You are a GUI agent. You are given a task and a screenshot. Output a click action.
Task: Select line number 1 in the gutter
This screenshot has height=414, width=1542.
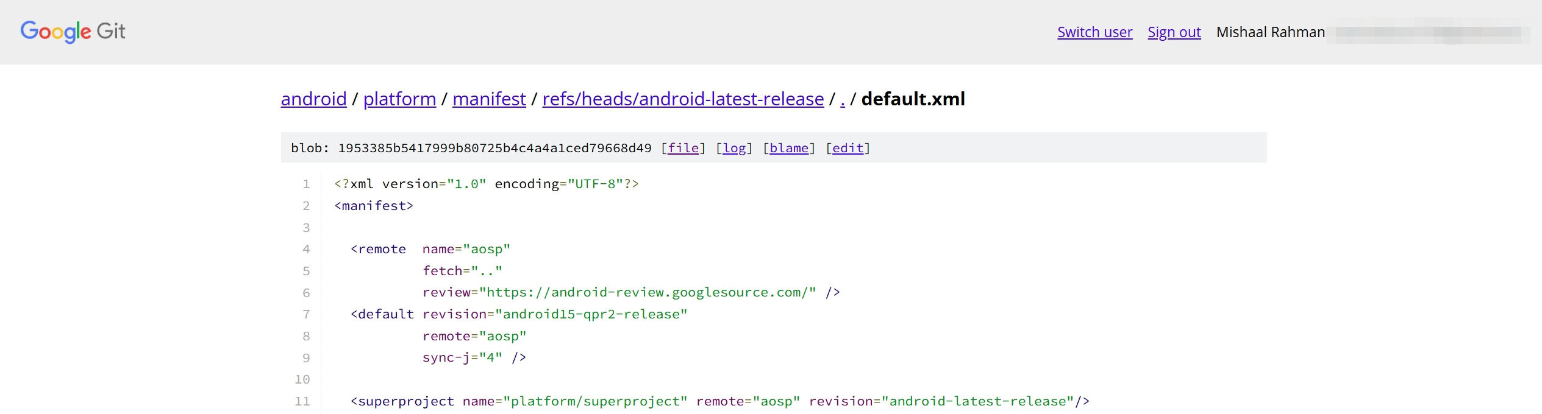click(306, 184)
